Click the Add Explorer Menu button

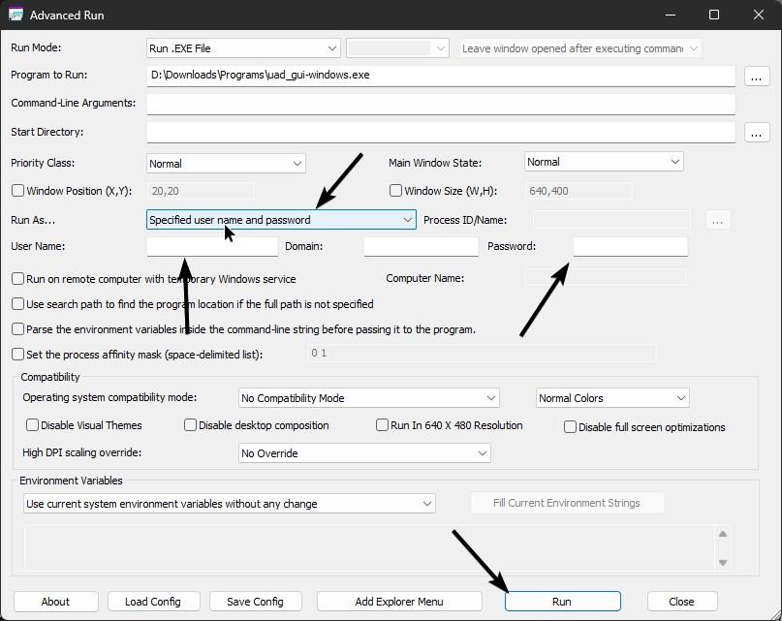point(398,602)
